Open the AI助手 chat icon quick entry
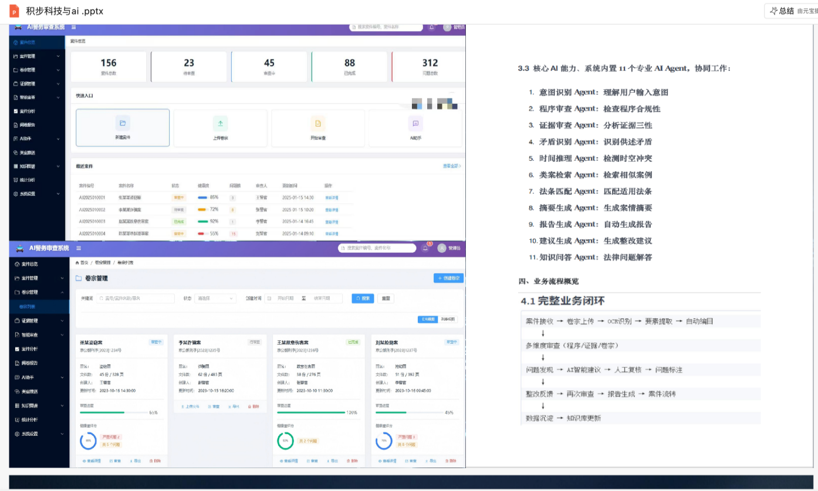This screenshot has height=491, width=818. 415,123
